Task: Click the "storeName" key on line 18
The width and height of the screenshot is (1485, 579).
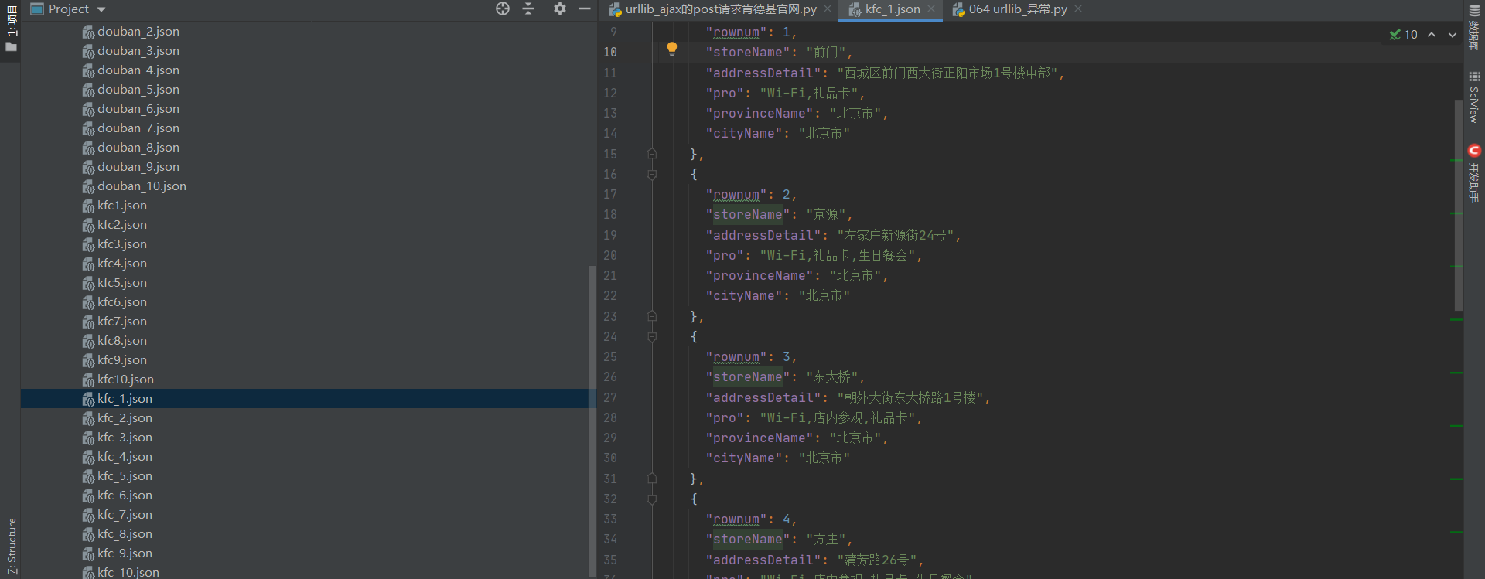Action: coord(747,215)
